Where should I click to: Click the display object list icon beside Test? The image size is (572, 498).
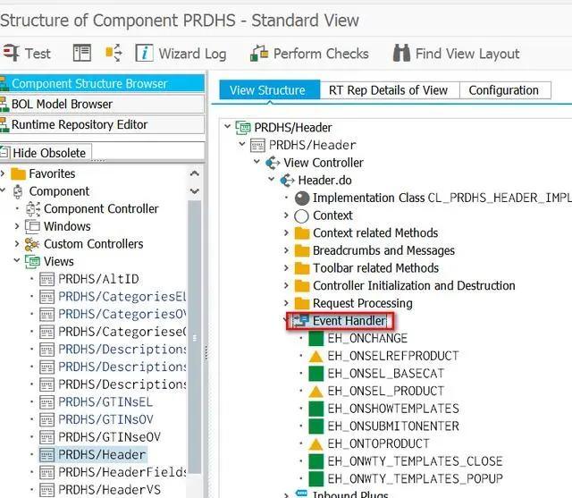click(x=82, y=54)
